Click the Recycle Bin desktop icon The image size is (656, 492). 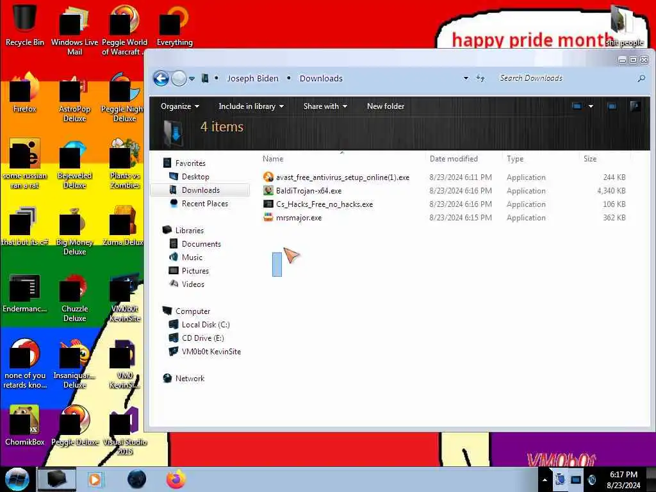tap(25, 24)
